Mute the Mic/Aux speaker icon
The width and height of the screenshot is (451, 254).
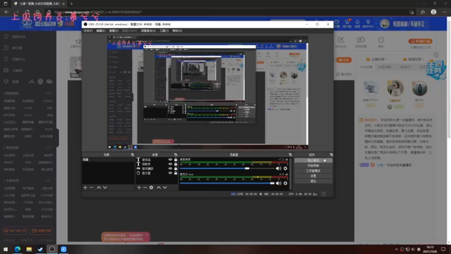(278, 183)
